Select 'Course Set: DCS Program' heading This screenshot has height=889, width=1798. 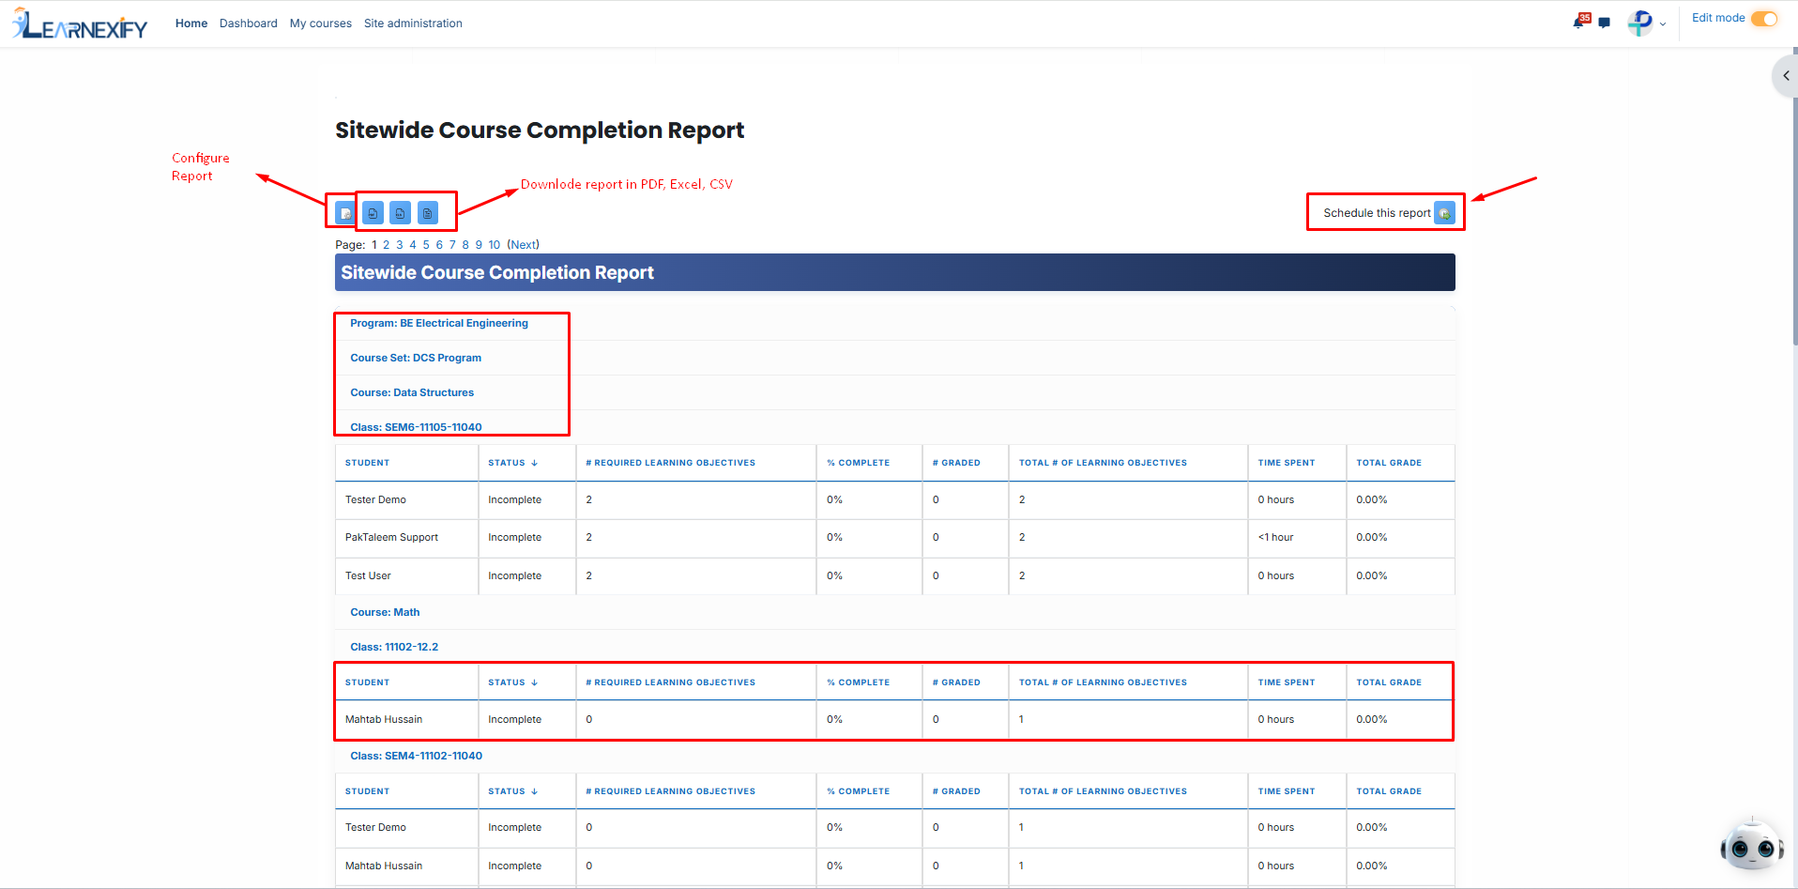(416, 358)
